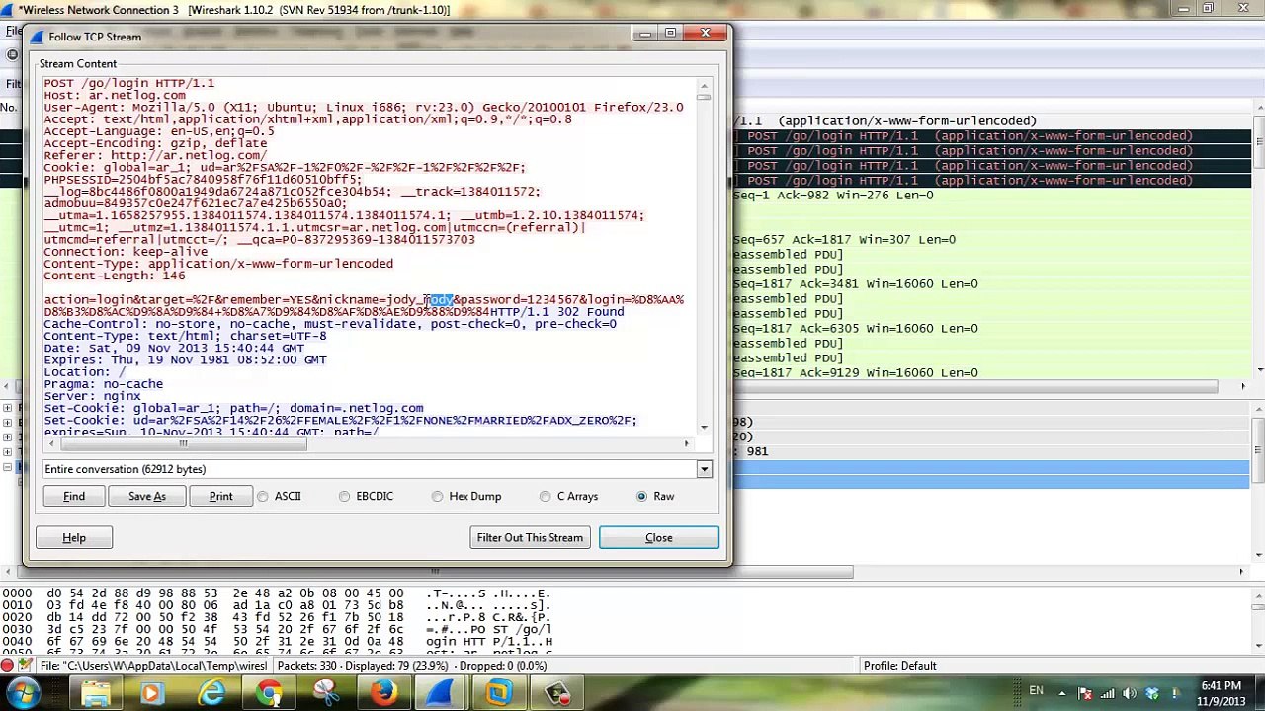Close the Follow TCP Stream dialog
The width and height of the screenshot is (1265, 711).
point(659,538)
